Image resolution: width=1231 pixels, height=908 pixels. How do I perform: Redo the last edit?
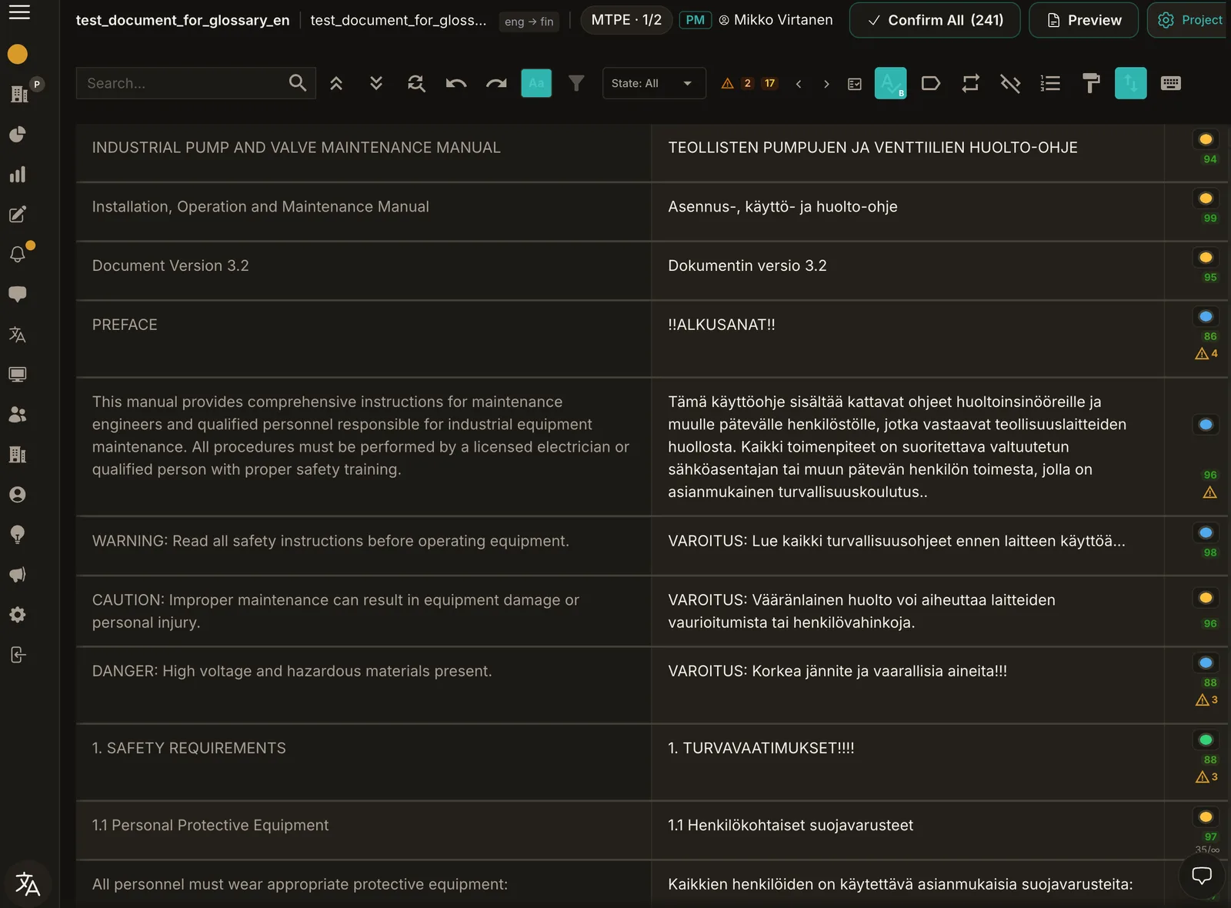click(x=496, y=83)
